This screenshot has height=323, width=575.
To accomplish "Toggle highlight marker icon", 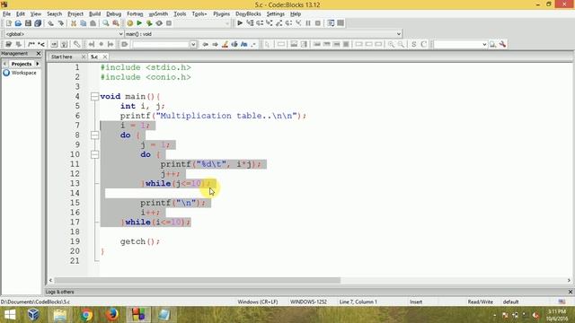I will [x=225, y=44].
